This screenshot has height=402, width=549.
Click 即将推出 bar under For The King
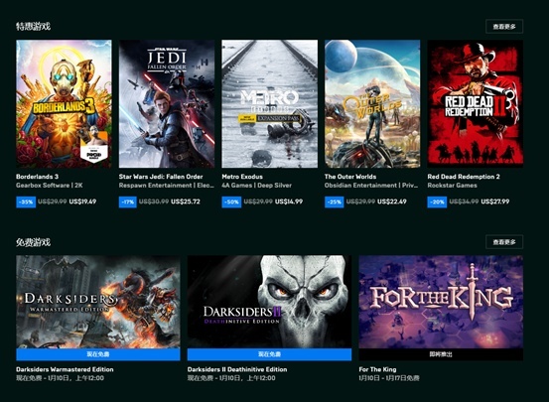tap(441, 354)
